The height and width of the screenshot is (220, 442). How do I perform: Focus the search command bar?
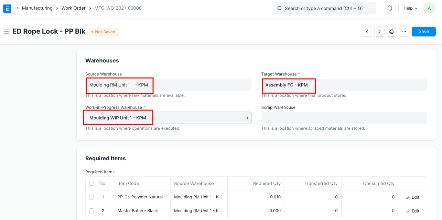click(324, 8)
